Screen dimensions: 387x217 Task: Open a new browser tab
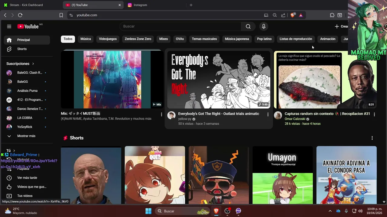point(191,5)
